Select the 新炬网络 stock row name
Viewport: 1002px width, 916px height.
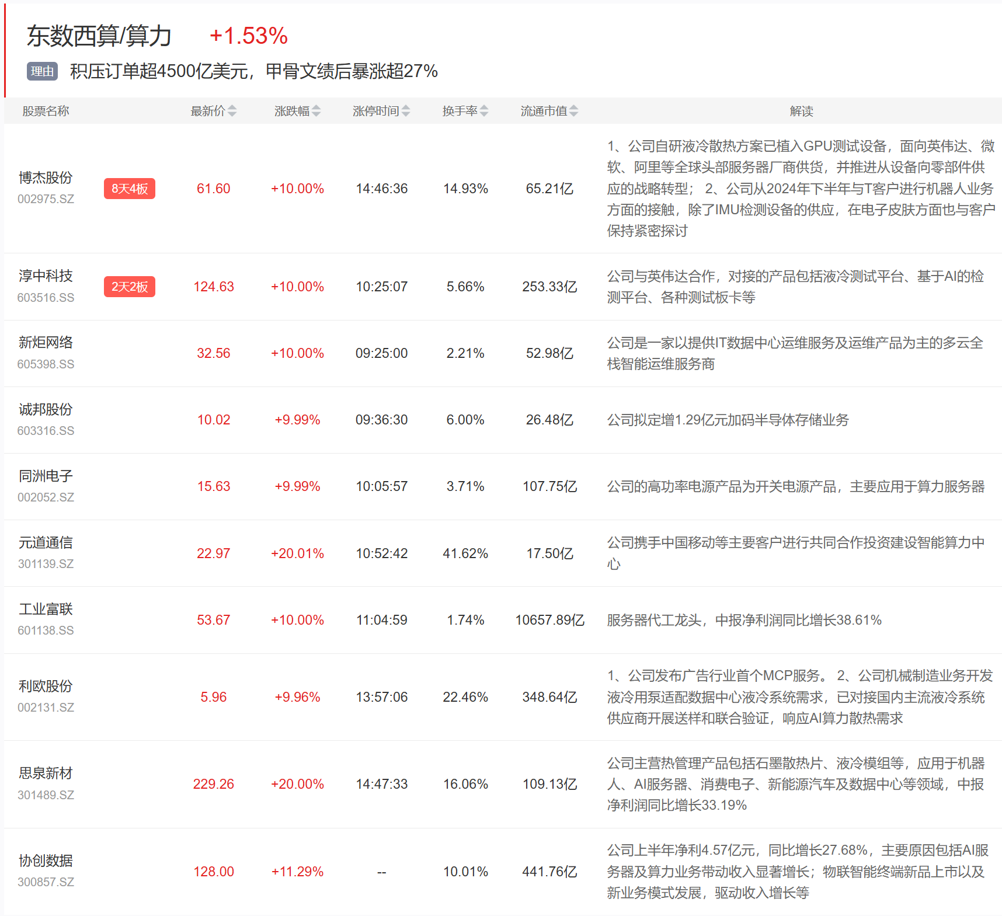coord(46,342)
